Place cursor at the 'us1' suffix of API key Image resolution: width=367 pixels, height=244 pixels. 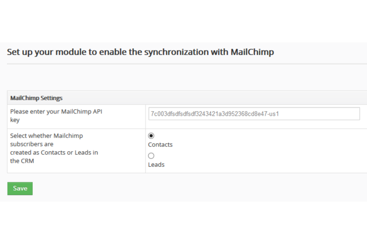(x=273, y=114)
